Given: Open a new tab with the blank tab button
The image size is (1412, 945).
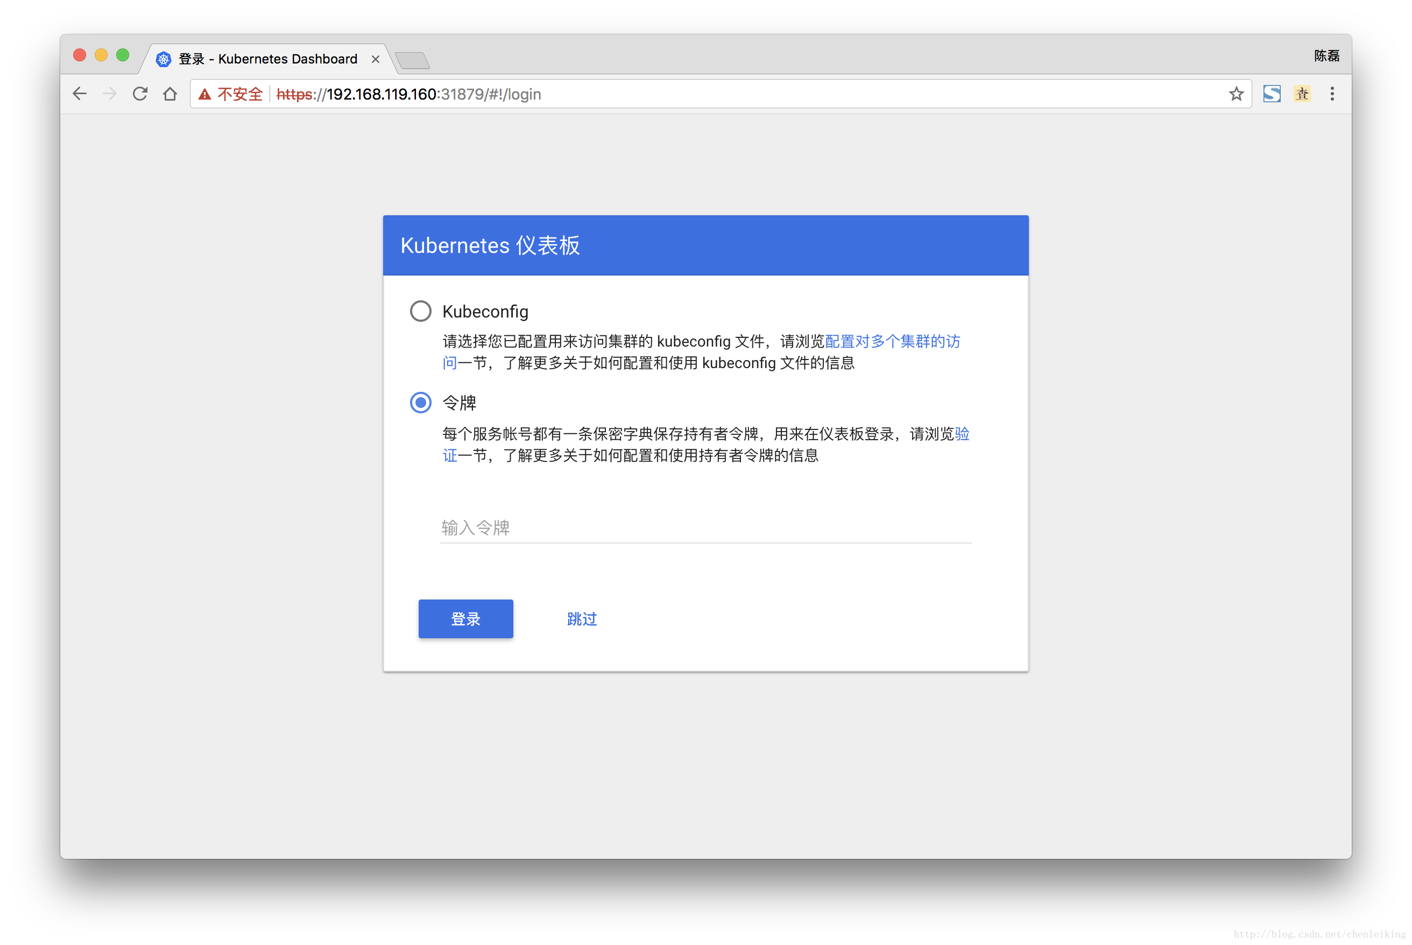Looking at the screenshot, I should (412, 60).
